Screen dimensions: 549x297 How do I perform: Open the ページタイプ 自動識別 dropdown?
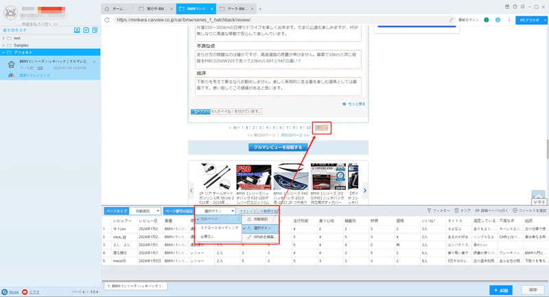pyautogui.click(x=145, y=211)
